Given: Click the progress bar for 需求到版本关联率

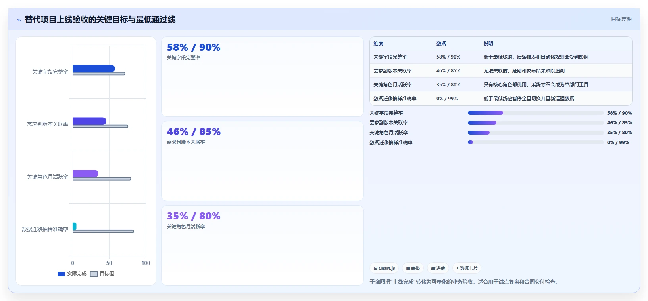Looking at the screenshot, I should pos(536,123).
